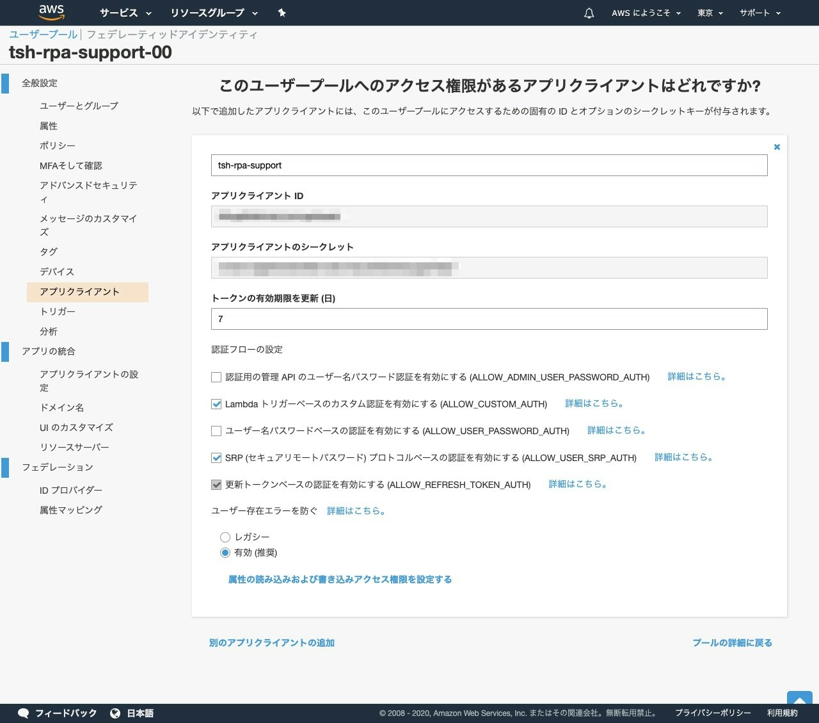Click the token expiry days field
Image resolution: width=819 pixels, height=723 pixels.
click(x=489, y=319)
